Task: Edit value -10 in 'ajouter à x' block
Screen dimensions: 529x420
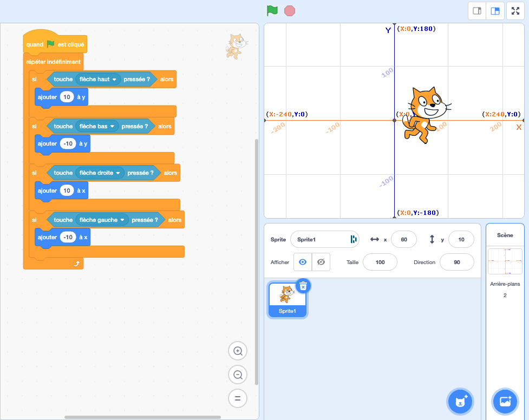Action: coord(68,237)
